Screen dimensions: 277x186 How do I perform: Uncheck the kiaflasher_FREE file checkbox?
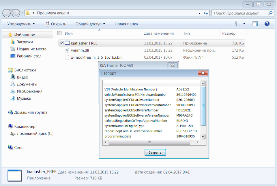[x=61, y=43]
